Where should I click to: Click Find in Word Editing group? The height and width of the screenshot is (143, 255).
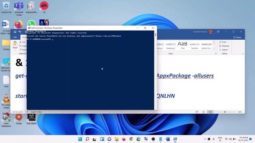(x=223, y=42)
